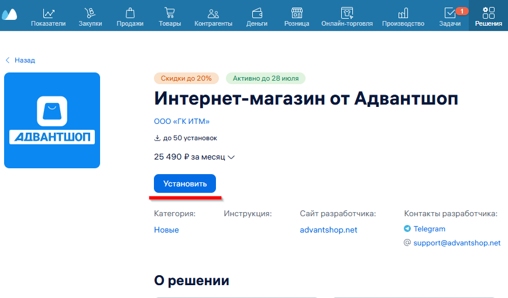The image size is (508, 298).
Task: Click the Решения menu label
Action: [x=489, y=23]
